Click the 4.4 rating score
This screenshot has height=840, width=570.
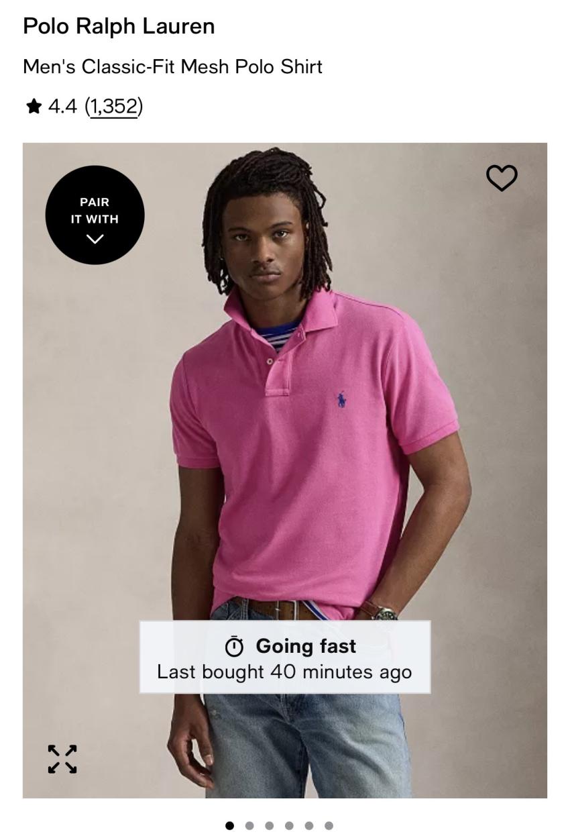click(62, 106)
